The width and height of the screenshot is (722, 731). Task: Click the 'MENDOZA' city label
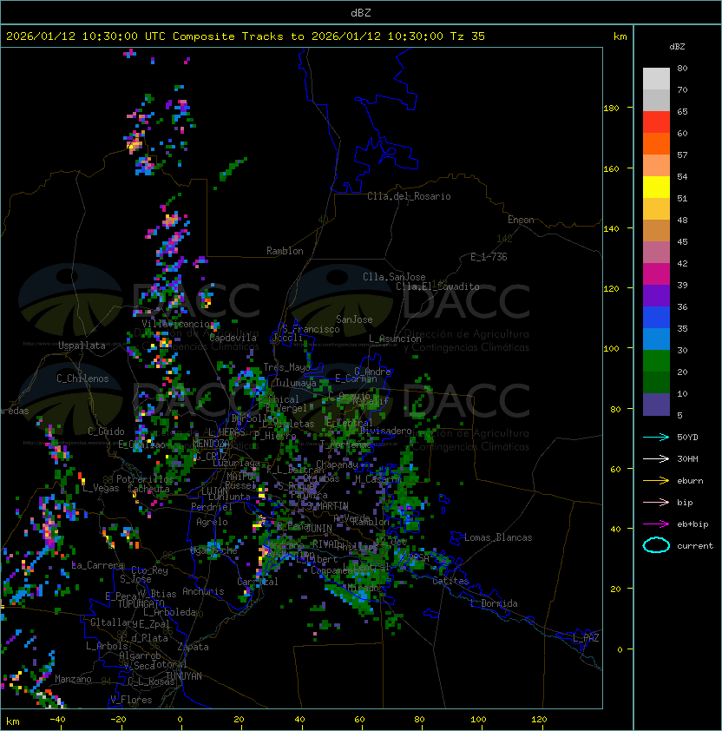(211, 444)
